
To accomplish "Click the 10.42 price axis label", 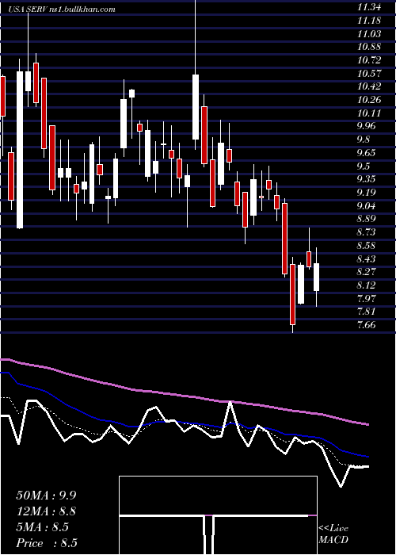I will point(369,86).
